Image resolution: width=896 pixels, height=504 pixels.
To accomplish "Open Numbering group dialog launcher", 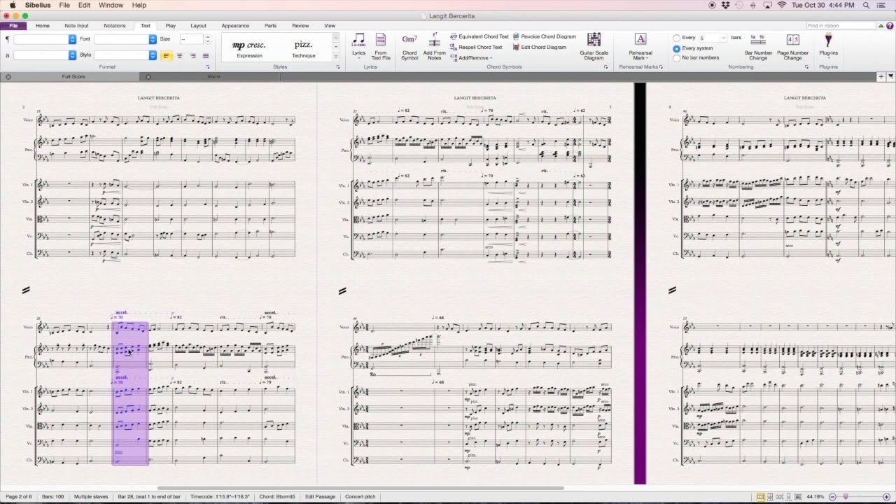I will point(806,67).
